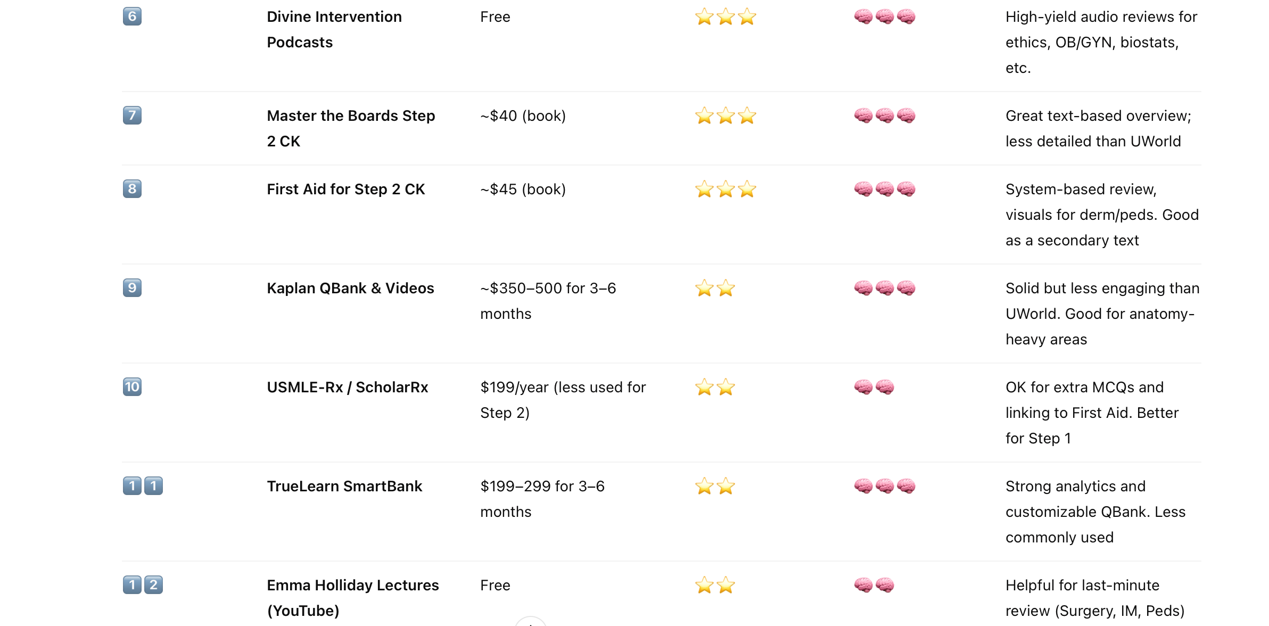Click the circular scroll button at page bottom
The width and height of the screenshot is (1269, 626).
[531, 622]
